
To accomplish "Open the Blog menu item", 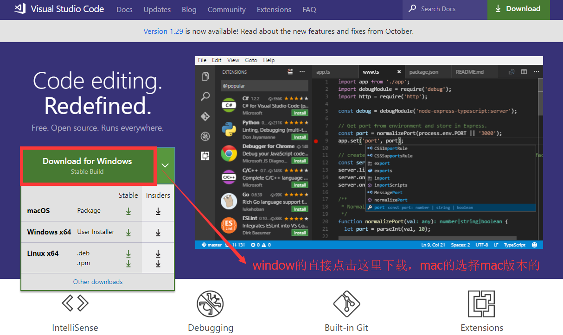I will click(189, 9).
